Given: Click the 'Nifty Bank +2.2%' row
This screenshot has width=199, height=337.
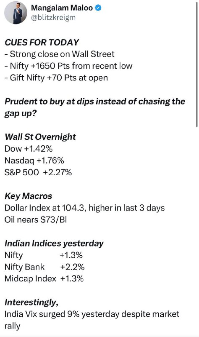Looking at the screenshot, I should point(45,267).
